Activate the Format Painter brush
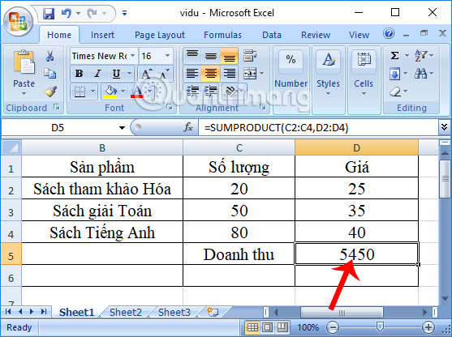The image size is (452, 337). point(50,92)
